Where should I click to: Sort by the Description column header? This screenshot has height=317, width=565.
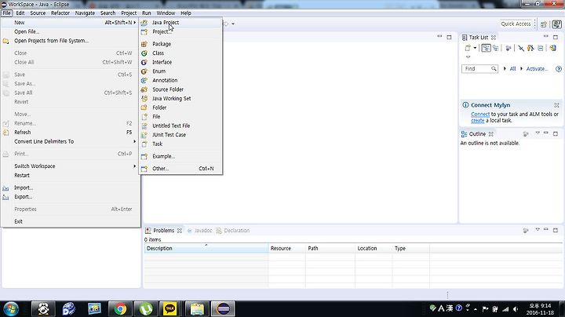point(206,248)
